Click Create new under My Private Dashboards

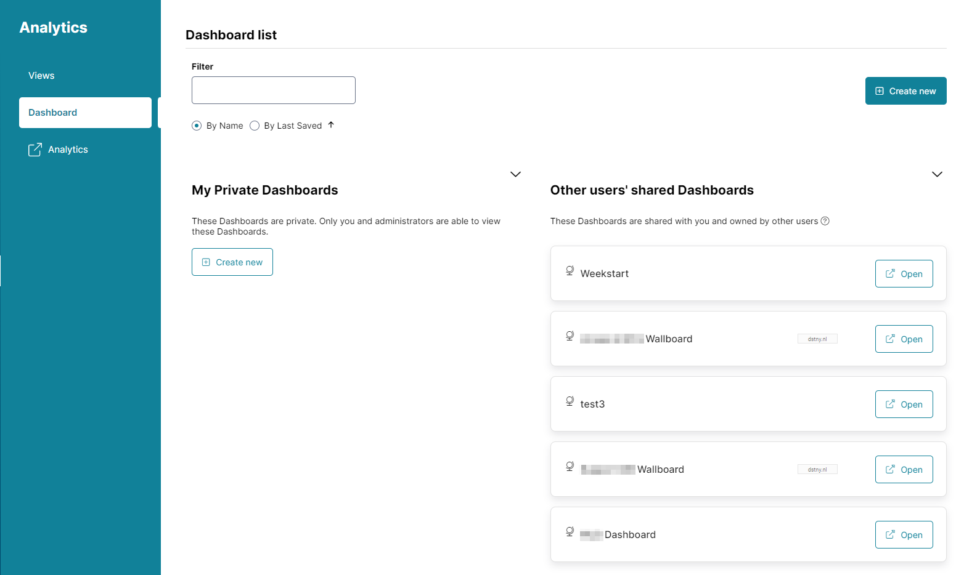coord(232,262)
